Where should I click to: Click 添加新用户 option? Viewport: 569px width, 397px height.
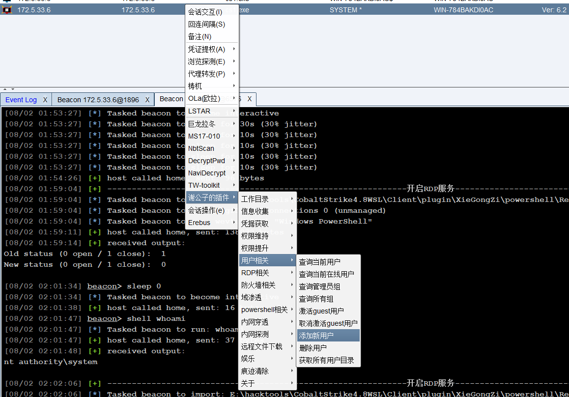[x=328, y=336]
